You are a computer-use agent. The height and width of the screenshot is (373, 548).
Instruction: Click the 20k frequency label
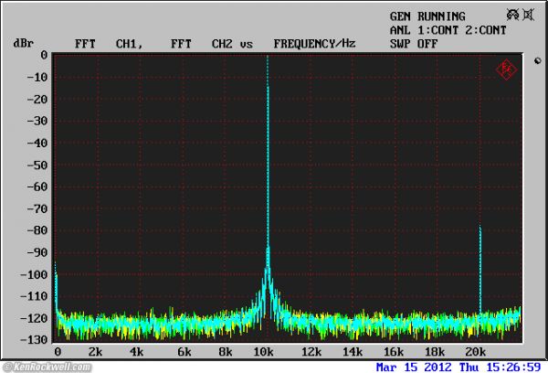(476, 351)
